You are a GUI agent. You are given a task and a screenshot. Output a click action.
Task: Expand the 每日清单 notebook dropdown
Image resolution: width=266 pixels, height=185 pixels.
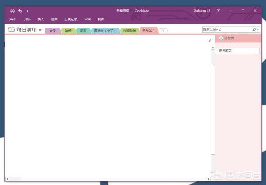coord(40,30)
